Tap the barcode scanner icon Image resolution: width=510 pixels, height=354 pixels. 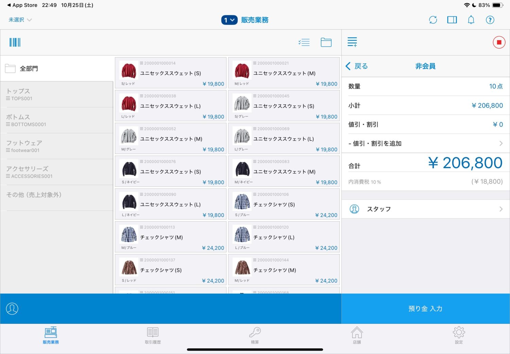point(15,42)
